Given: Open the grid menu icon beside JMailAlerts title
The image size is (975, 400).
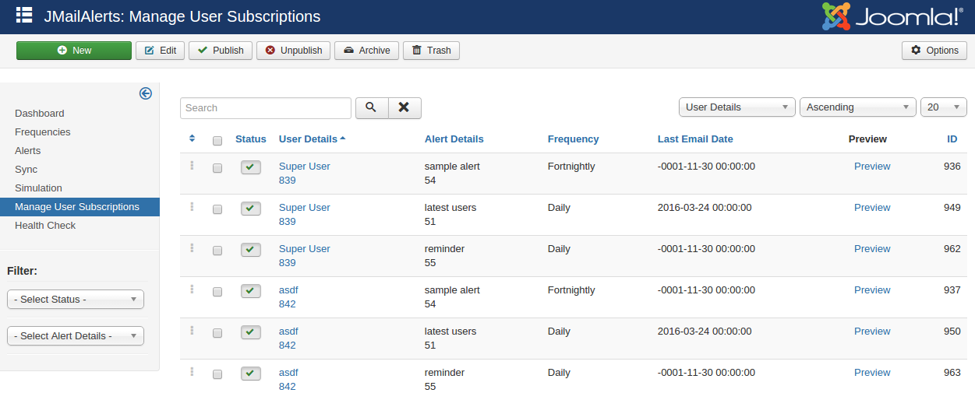Looking at the screenshot, I should click(24, 15).
